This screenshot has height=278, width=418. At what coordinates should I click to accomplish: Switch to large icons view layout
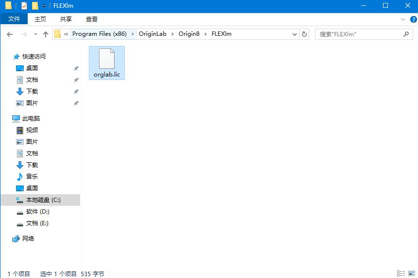pyautogui.click(x=412, y=274)
